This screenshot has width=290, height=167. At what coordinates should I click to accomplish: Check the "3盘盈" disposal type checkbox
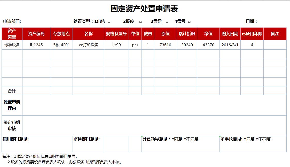[167, 21]
